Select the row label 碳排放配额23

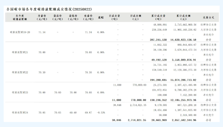tap(20, 92)
